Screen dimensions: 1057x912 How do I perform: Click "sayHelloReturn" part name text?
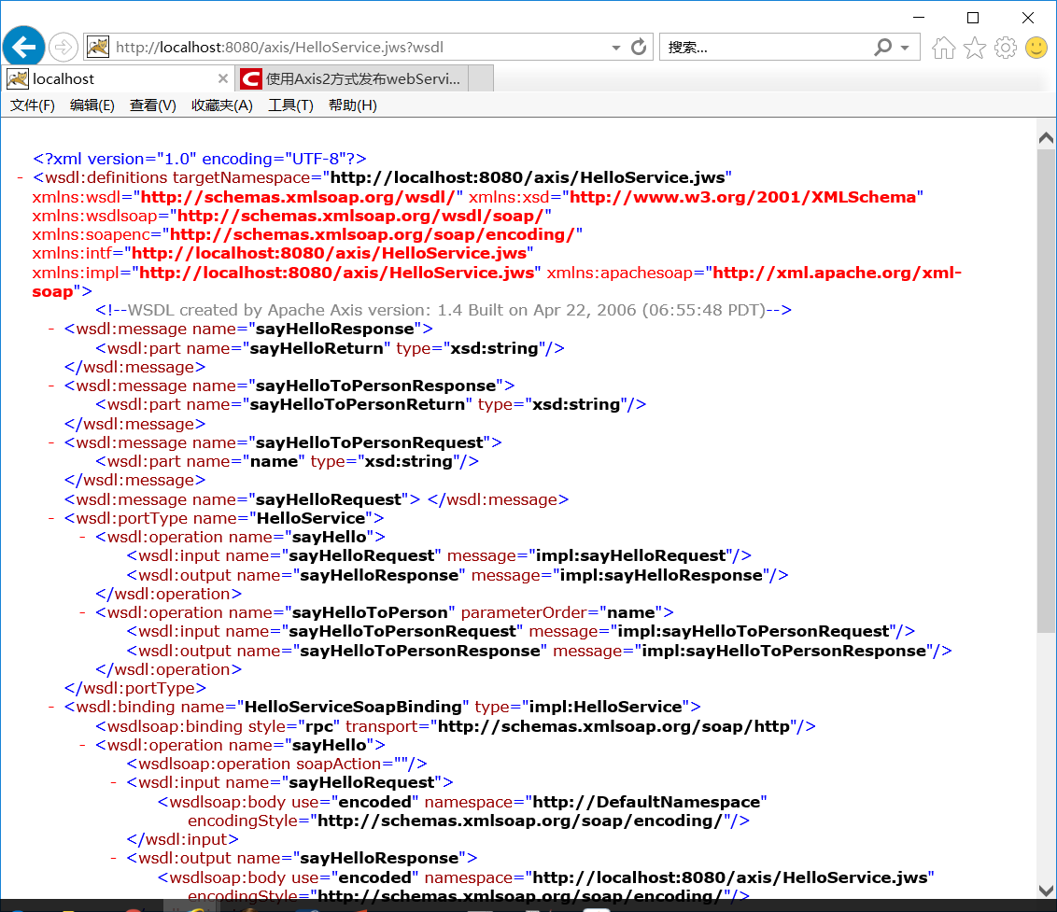tap(317, 348)
